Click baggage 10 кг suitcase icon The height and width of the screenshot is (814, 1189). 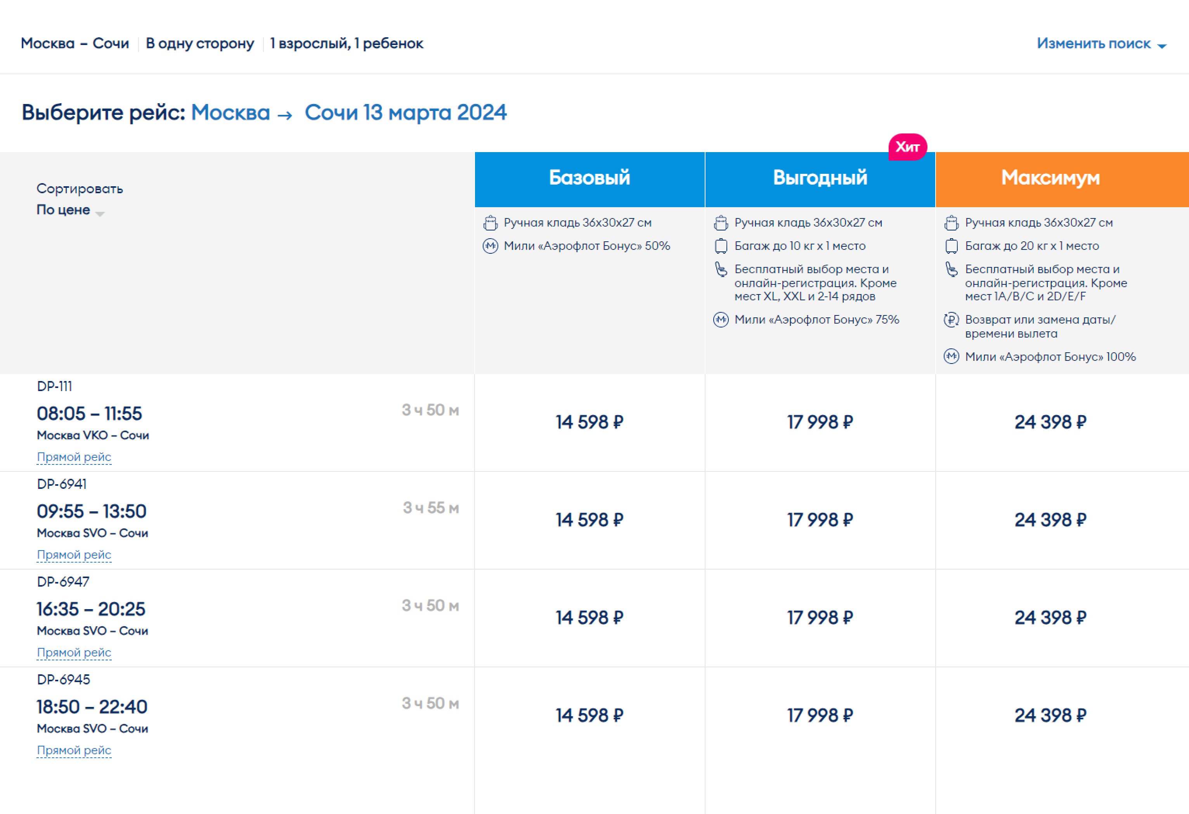[x=721, y=246]
